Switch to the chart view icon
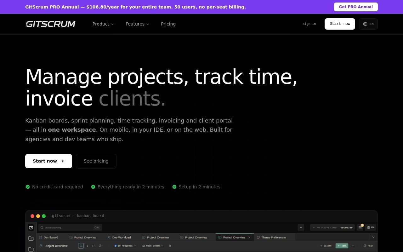The image size is (403, 252). pyautogui.click(x=94, y=246)
